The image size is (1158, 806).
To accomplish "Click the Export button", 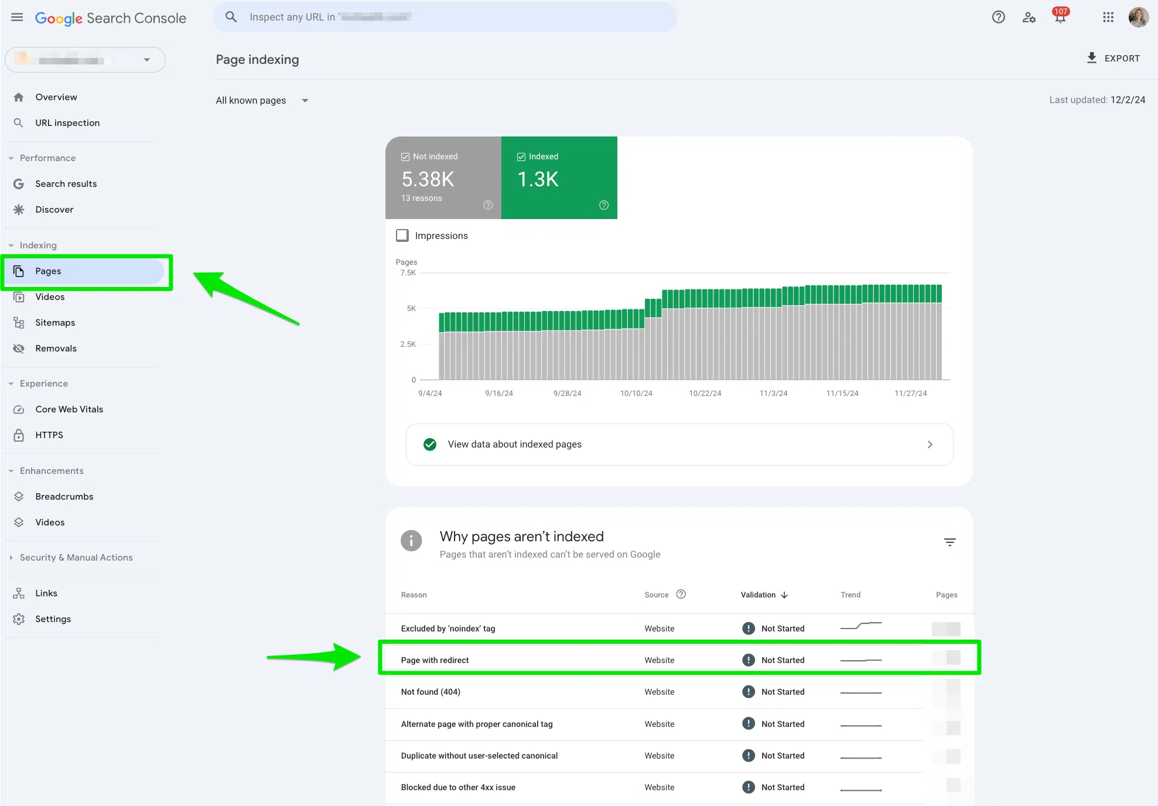I will (1113, 58).
